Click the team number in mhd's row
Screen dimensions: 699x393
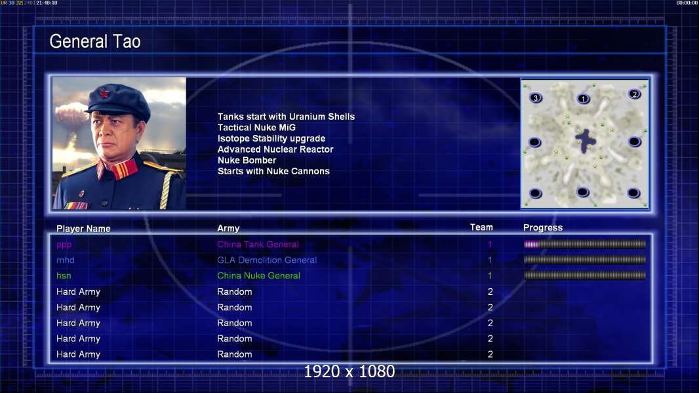[490, 260]
